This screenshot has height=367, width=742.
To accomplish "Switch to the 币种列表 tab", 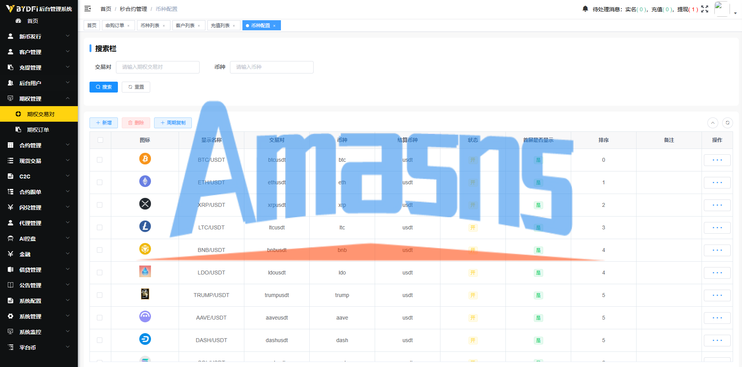I will click(x=153, y=25).
